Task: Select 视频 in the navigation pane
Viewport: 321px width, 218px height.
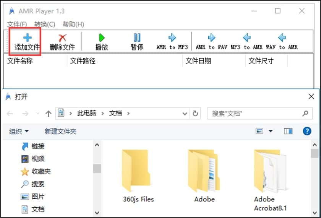Action: point(33,159)
